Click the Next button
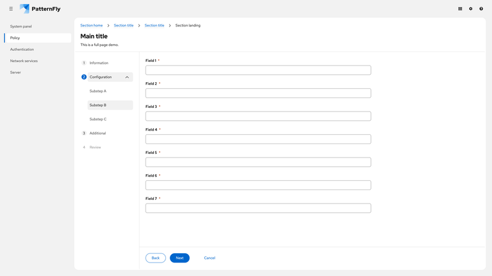Image resolution: width=492 pixels, height=276 pixels. (x=180, y=258)
